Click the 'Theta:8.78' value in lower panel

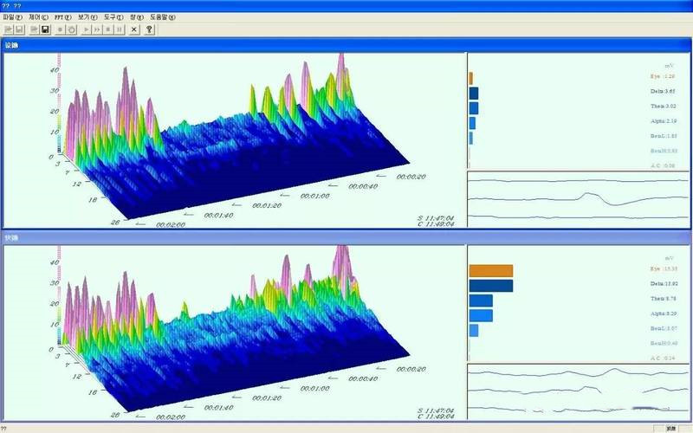(663, 299)
